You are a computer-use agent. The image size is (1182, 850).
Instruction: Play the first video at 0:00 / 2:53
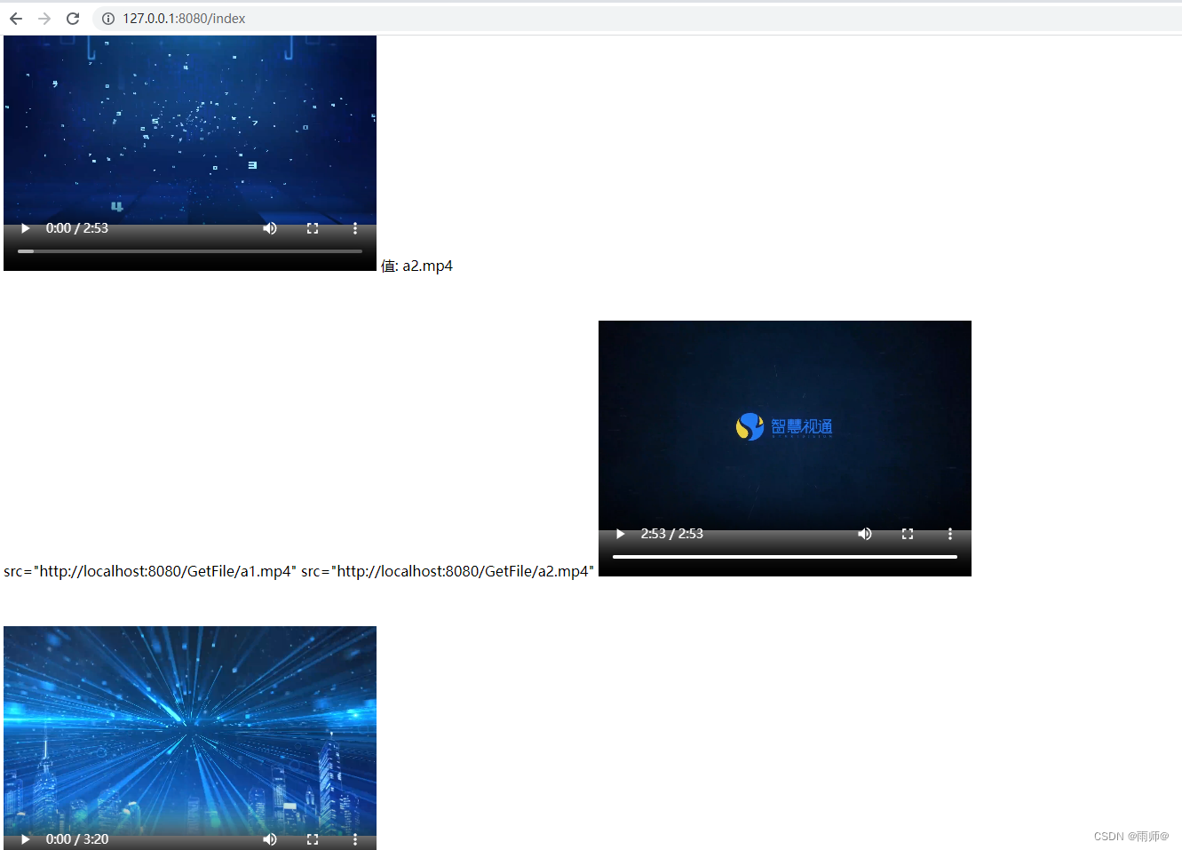tap(26, 228)
